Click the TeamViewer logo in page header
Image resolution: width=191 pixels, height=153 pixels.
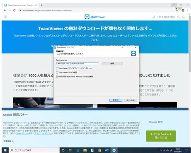pos(95,17)
